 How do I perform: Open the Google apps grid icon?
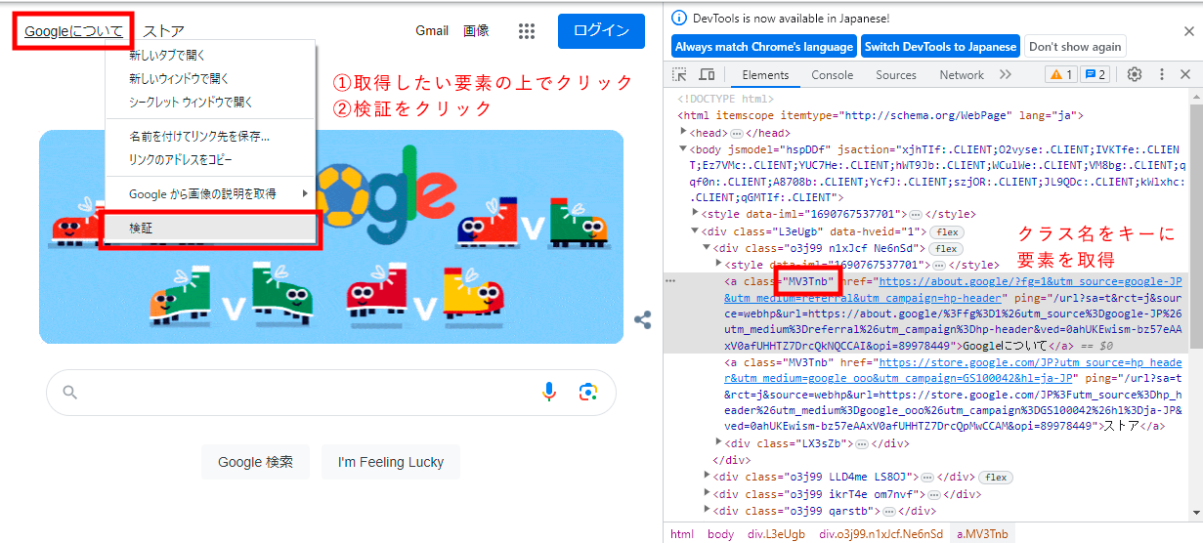click(x=527, y=31)
